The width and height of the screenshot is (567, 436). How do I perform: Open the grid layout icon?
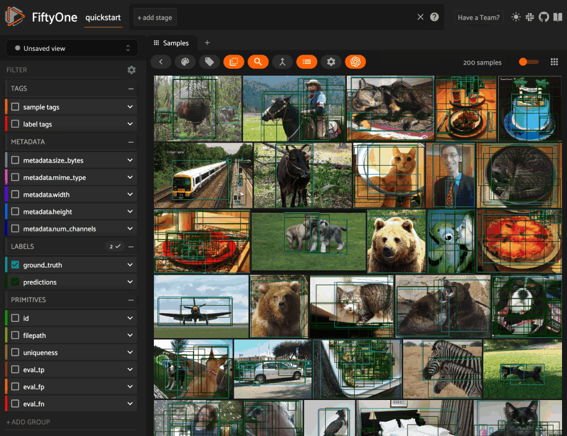pos(555,62)
